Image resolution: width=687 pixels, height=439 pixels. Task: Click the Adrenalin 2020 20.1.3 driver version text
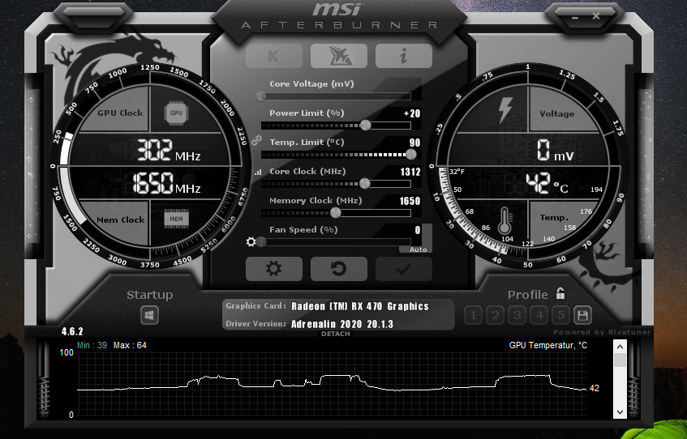[342, 324]
